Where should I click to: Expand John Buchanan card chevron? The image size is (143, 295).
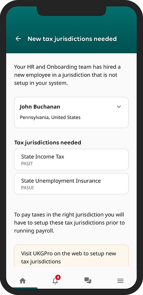click(119, 107)
